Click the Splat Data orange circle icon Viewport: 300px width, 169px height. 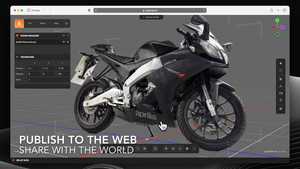13,160
